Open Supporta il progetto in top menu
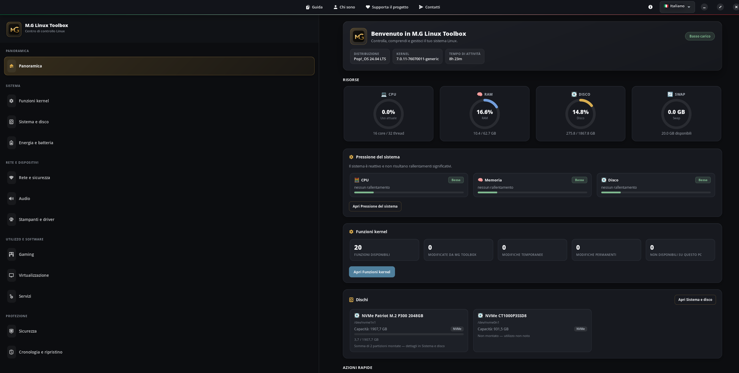Image resolution: width=739 pixels, height=373 pixels. [x=387, y=7]
